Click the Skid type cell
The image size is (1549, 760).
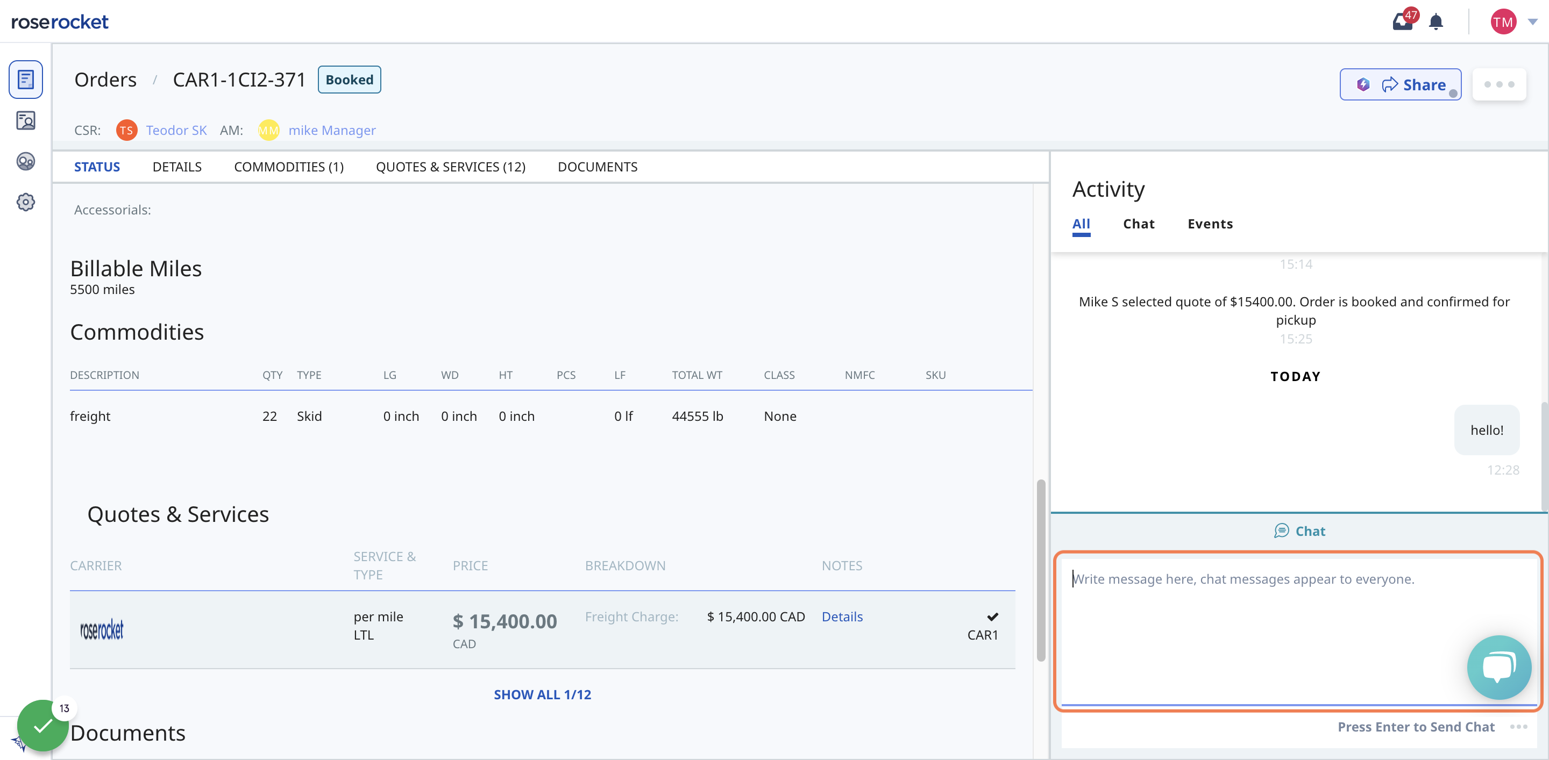[x=309, y=417]
